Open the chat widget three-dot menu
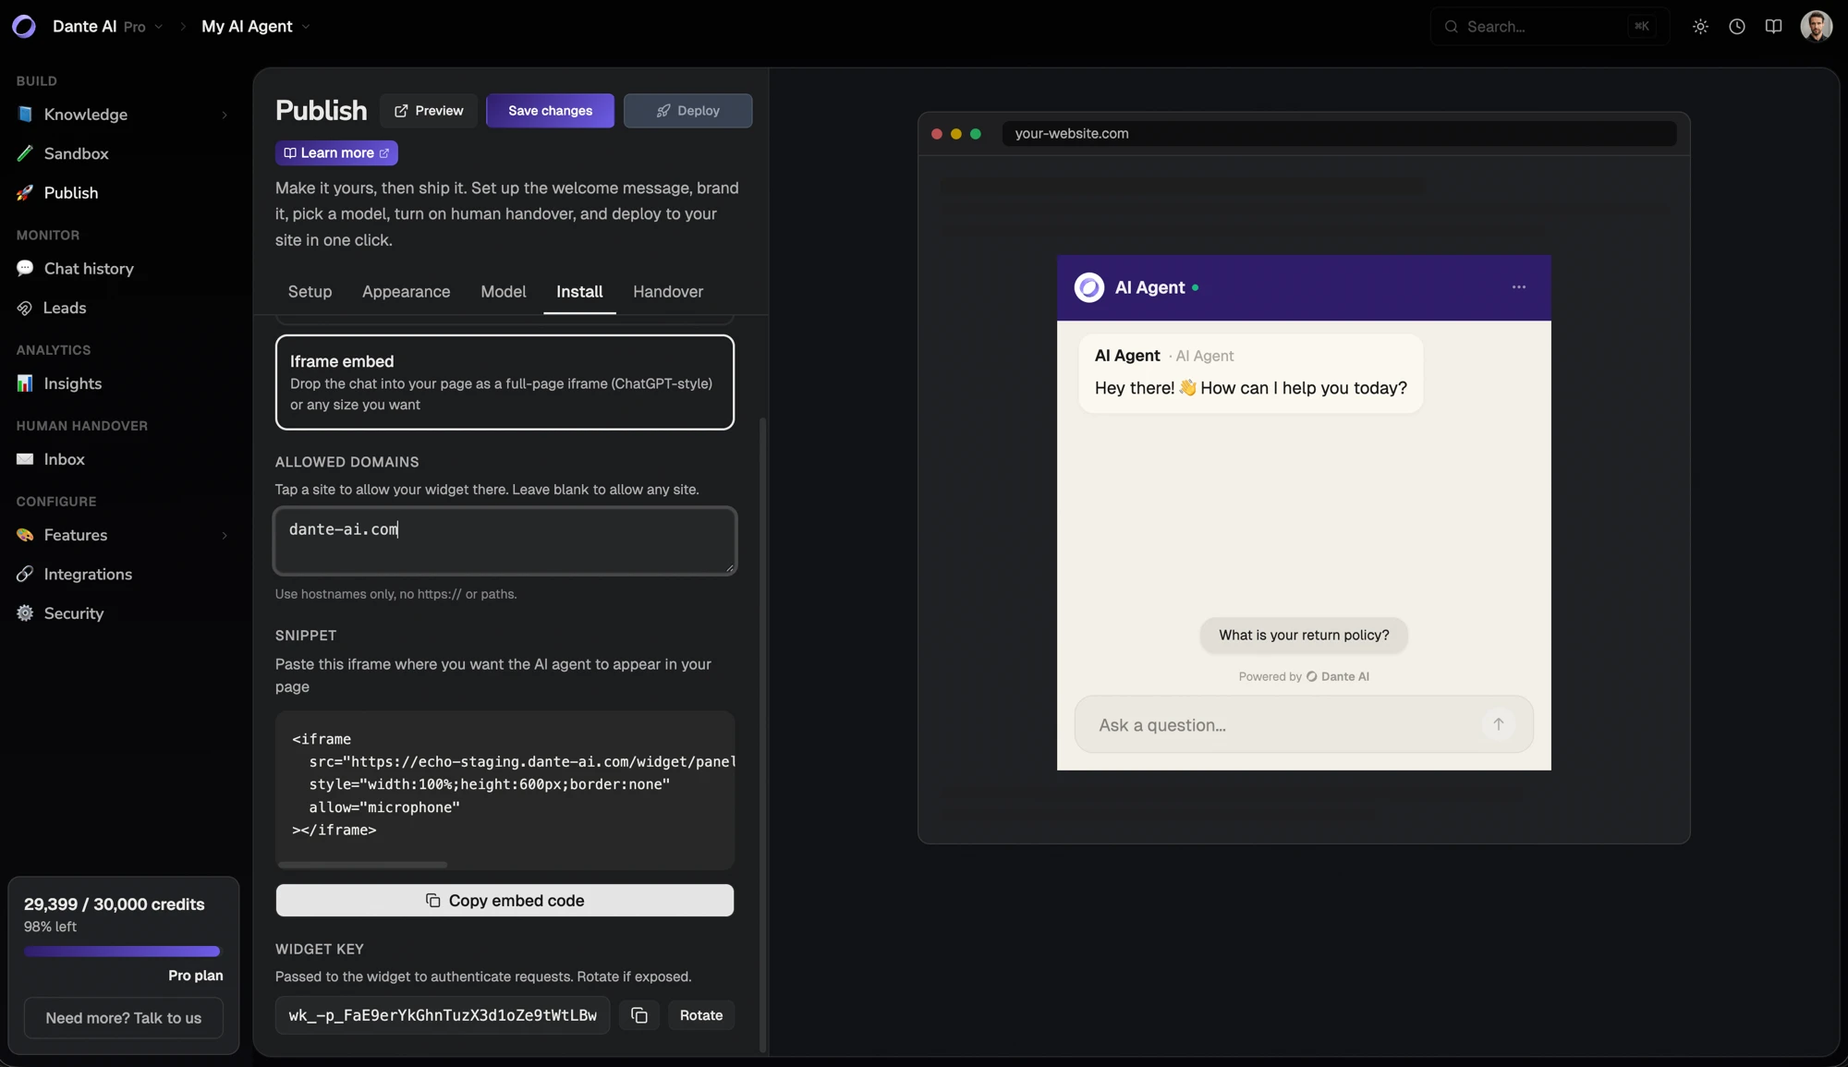The height and width of the screenshot is (1067, 1848). 1519,287
